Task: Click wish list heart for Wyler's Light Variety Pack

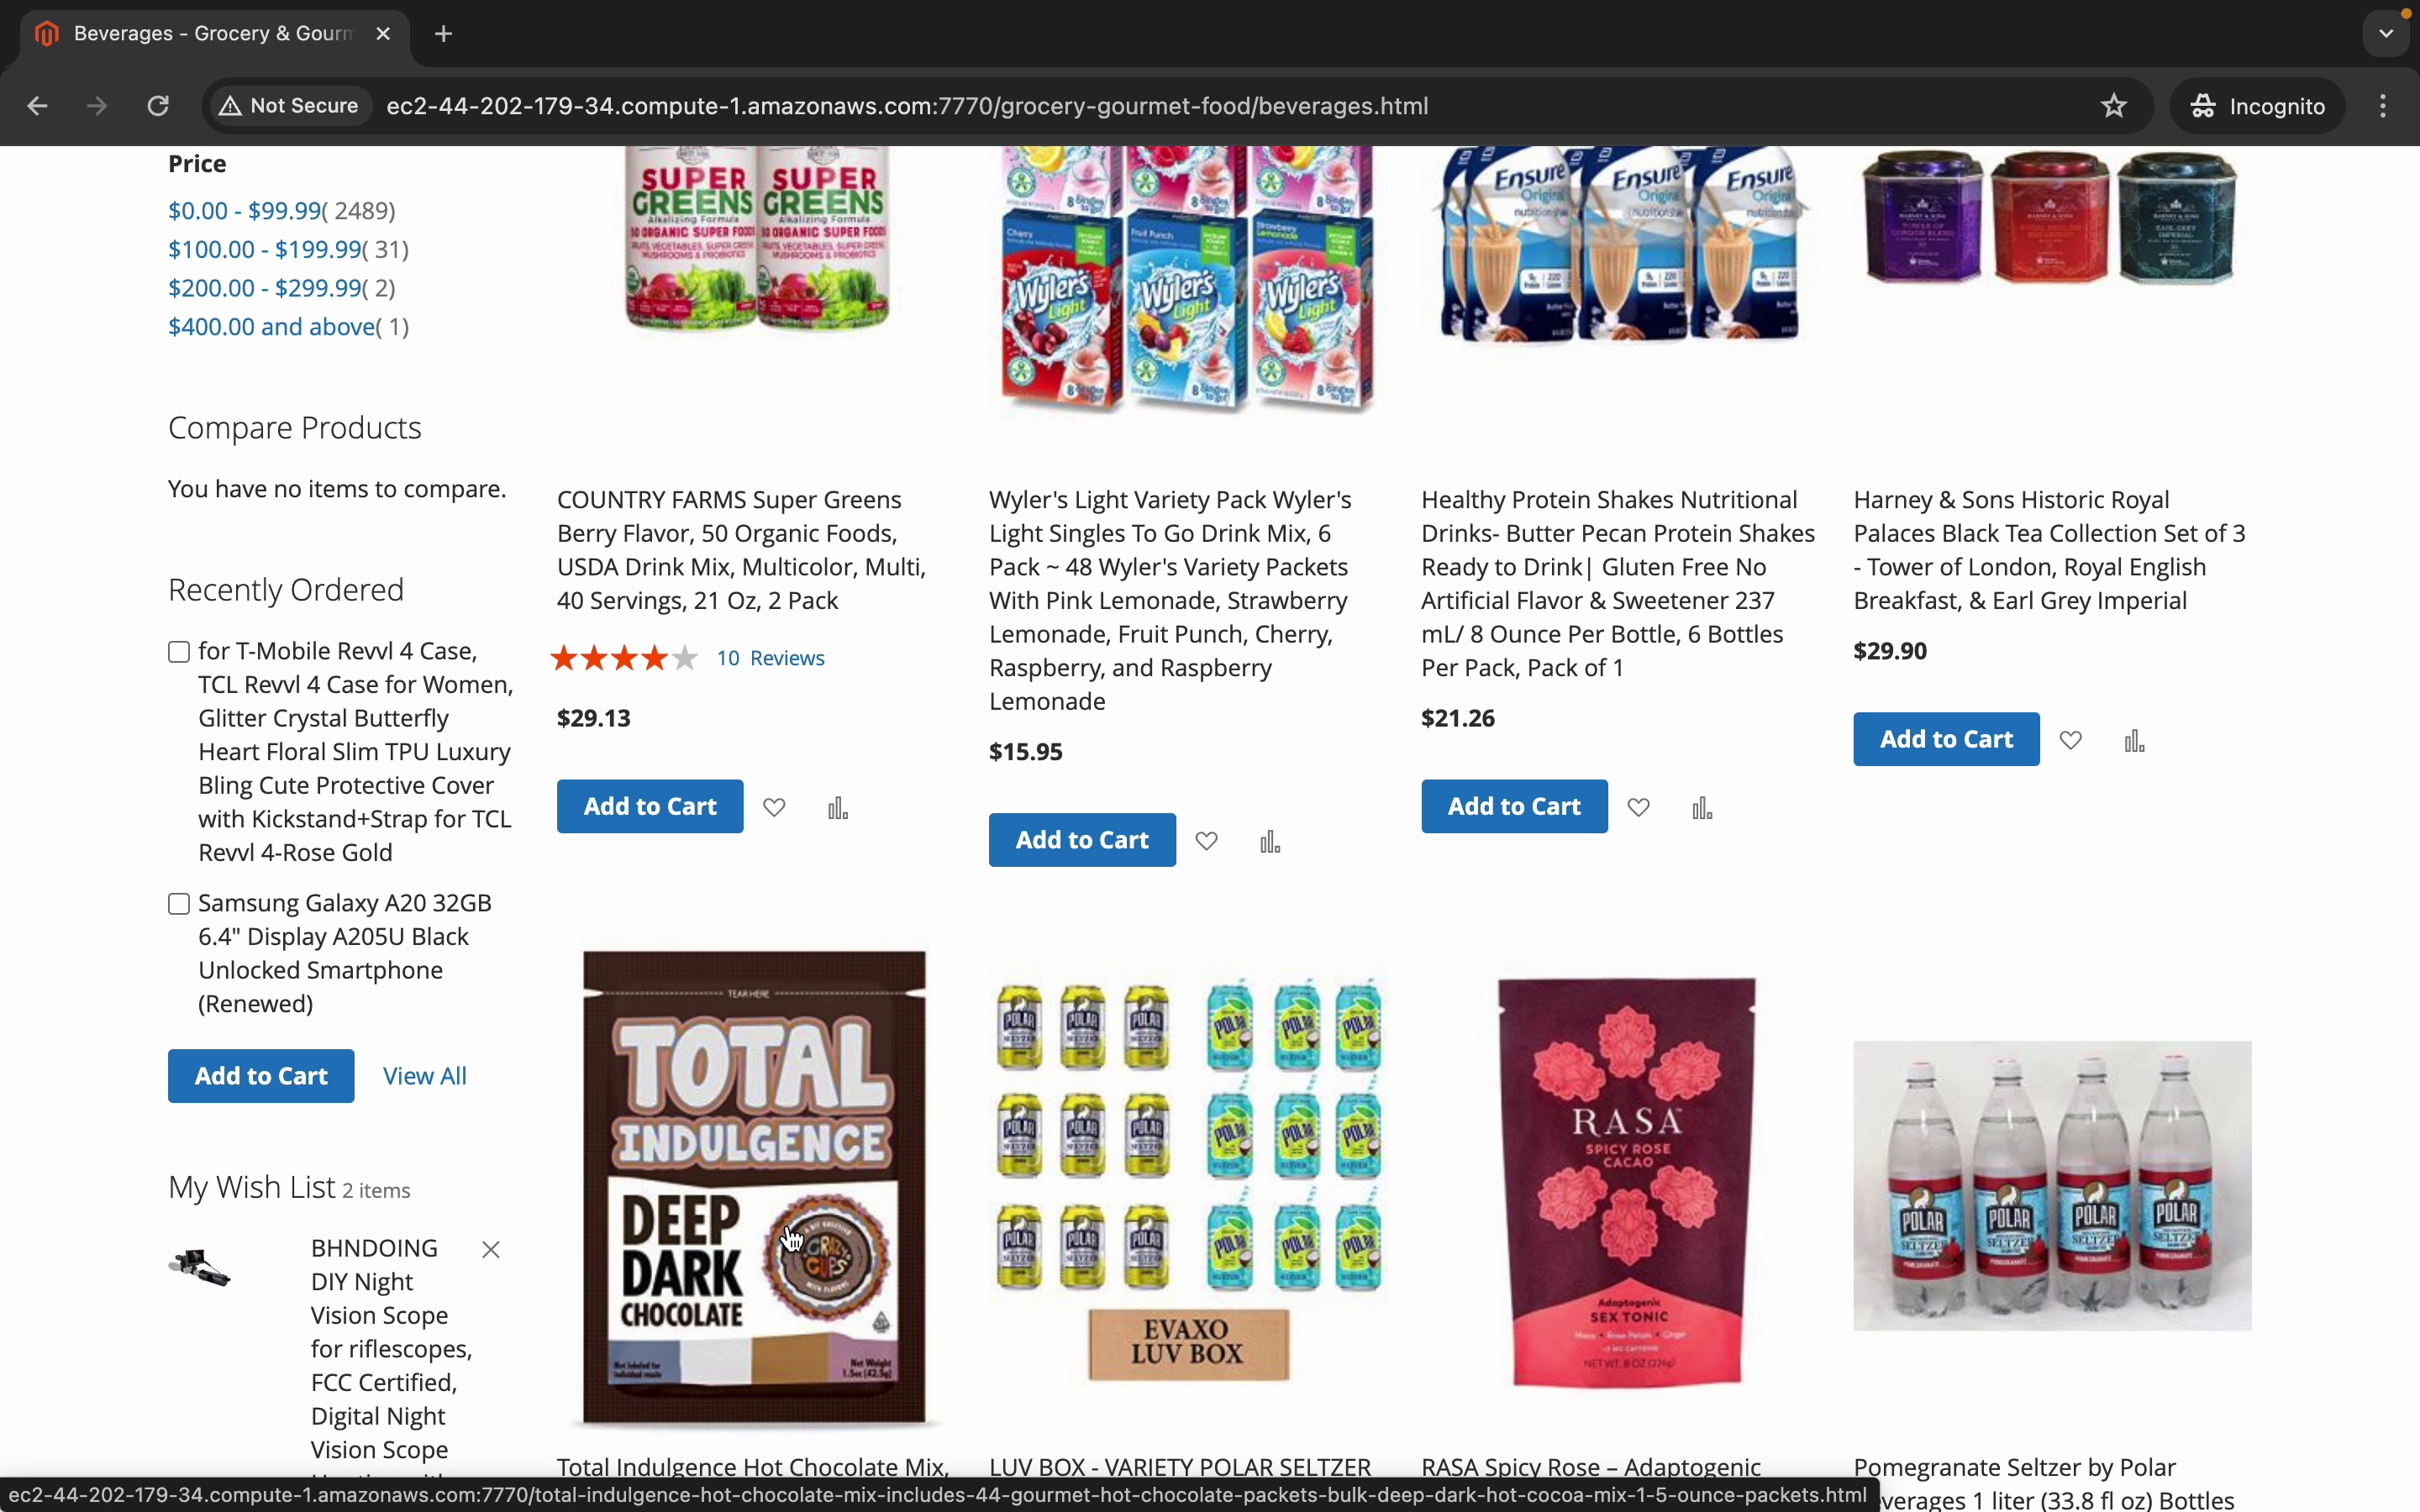Action: tap(1207, 841)
